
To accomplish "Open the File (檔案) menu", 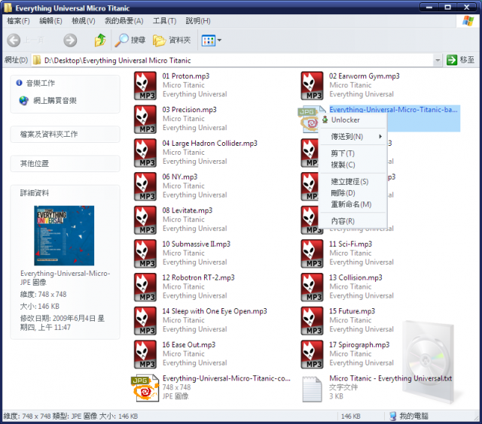I will 18,21.
